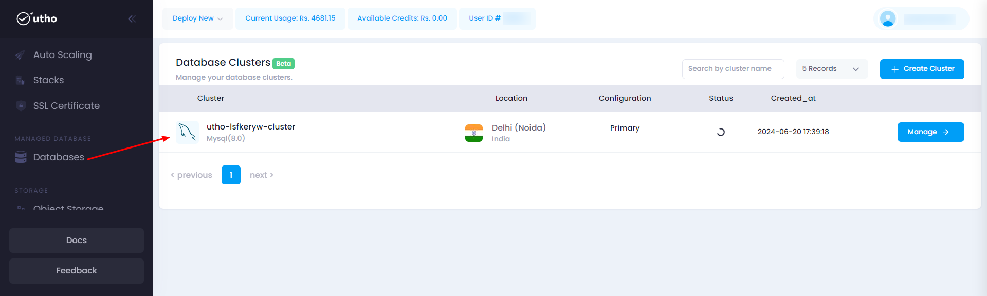Go to the next page

[x=262, y=175]
